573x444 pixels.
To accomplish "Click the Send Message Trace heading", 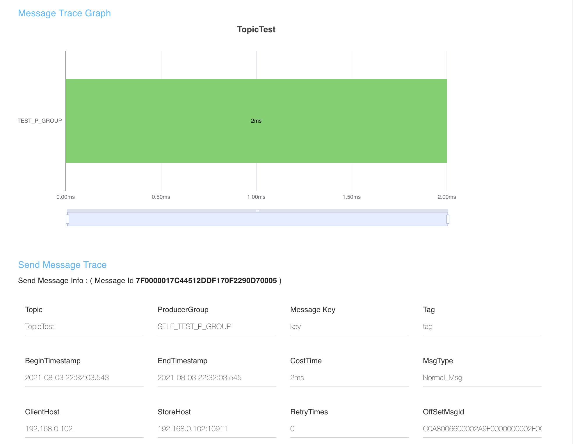I will coord(62,265).
